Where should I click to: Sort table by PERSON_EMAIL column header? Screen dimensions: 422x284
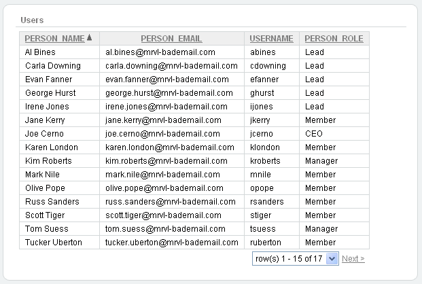tap(171, 39)
